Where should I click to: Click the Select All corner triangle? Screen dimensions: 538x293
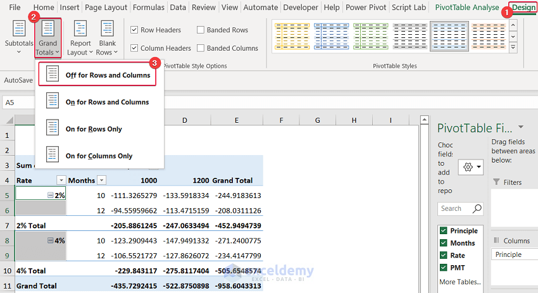9,120
